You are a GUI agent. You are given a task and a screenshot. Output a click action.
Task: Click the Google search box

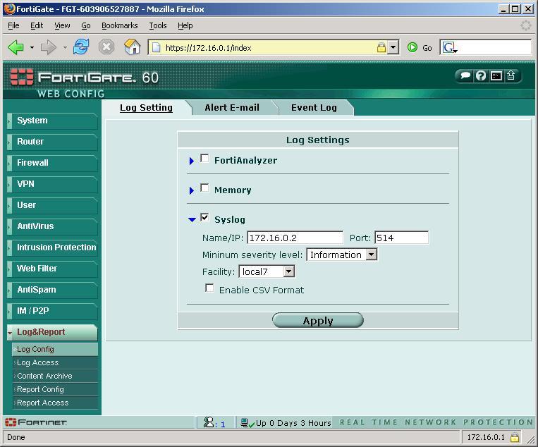point(494,47)
